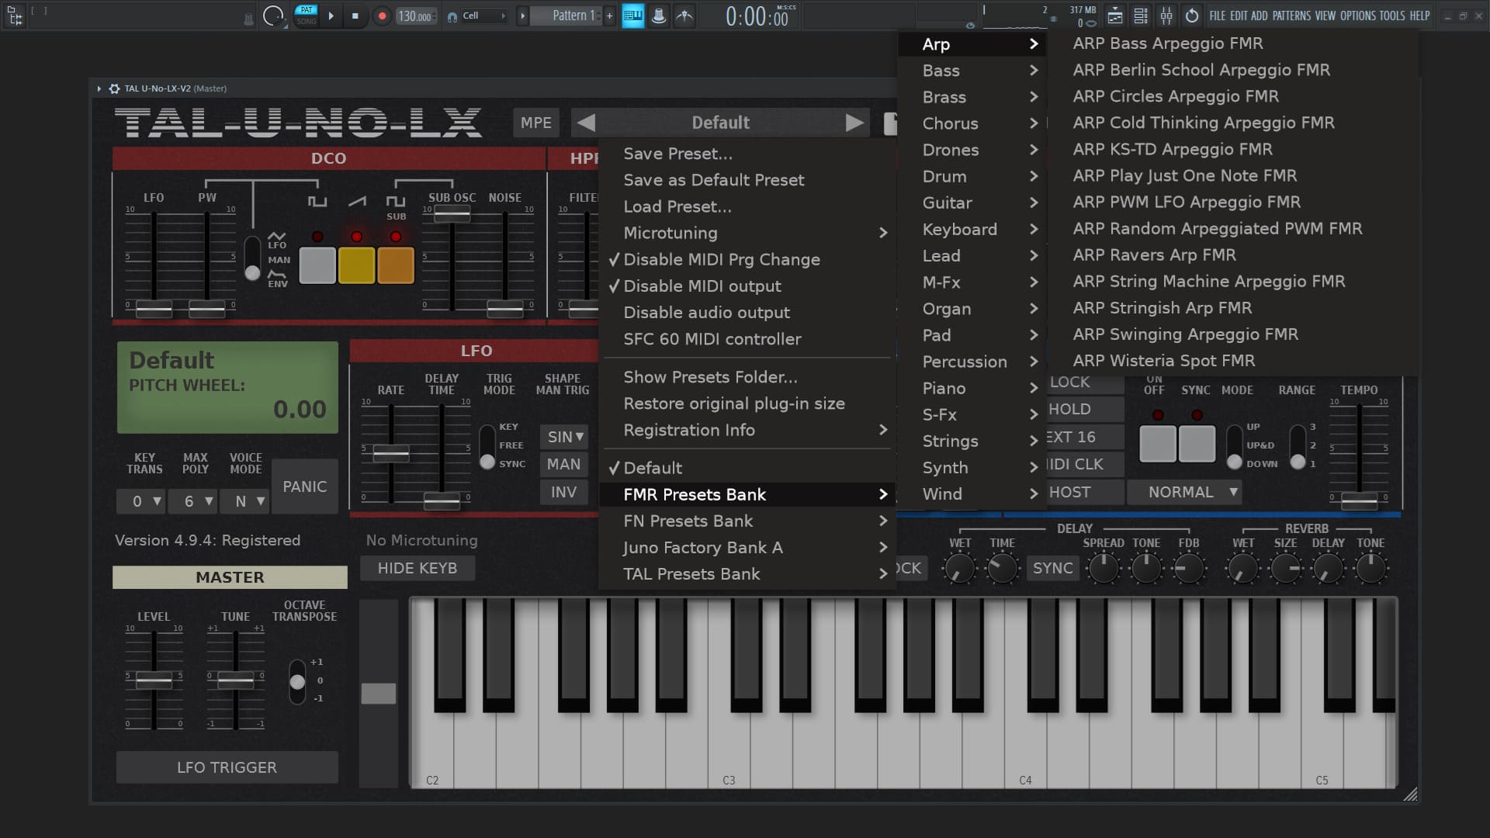Adjust the master LEVEL slider handle
This screenshot has height=838, width=1490.
tap(154, 680)
